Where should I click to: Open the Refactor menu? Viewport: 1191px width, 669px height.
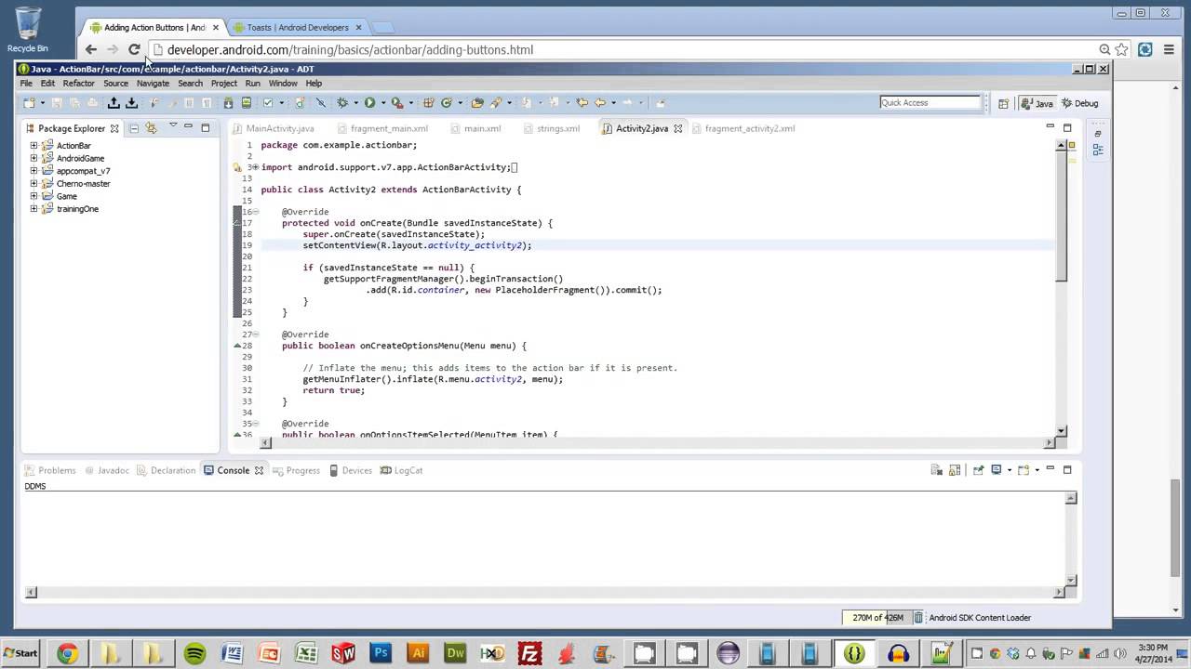click(x=79, y=84)
